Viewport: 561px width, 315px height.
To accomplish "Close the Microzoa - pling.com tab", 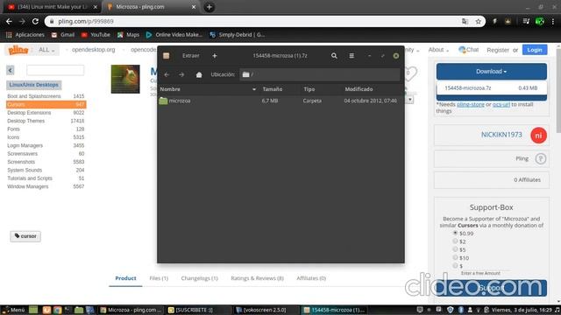I will click(194, 7).
